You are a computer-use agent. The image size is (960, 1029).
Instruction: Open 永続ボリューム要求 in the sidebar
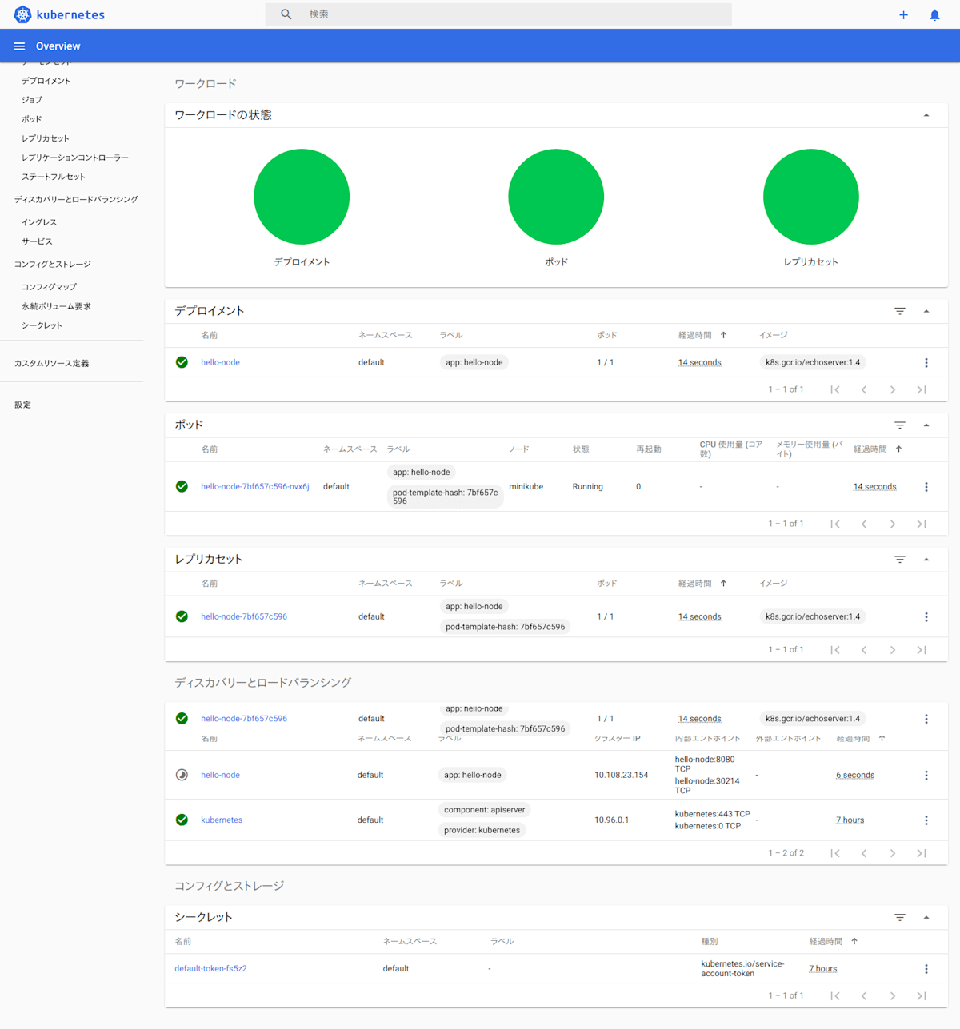56,306
